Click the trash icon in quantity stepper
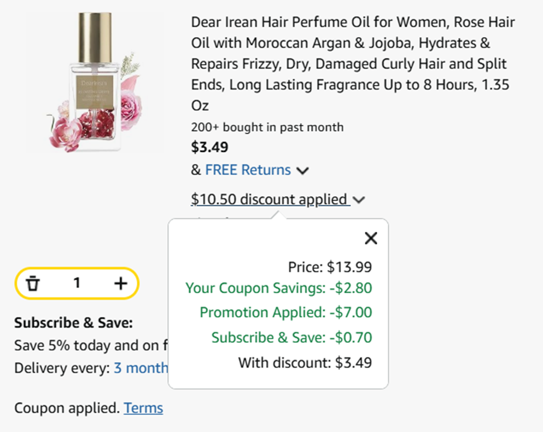 pyautogui.click(x=34, y=283)
